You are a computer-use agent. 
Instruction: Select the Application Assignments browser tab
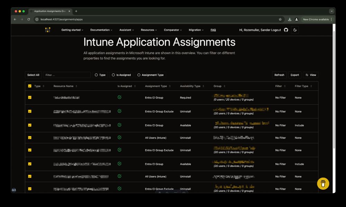pos(50,11)
